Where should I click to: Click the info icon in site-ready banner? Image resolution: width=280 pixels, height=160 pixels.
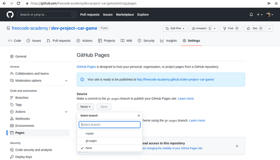pos(82,80)
